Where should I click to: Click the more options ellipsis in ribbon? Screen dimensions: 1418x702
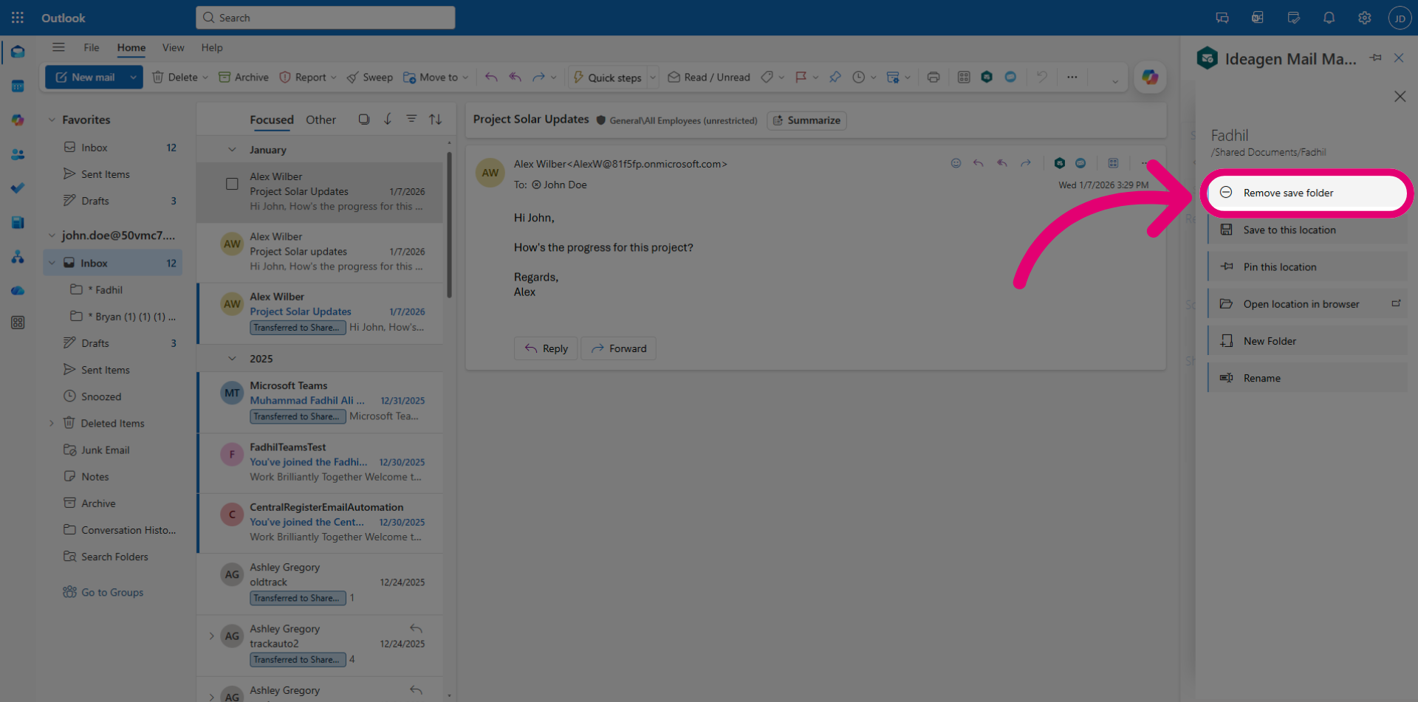coord(1072,77)
